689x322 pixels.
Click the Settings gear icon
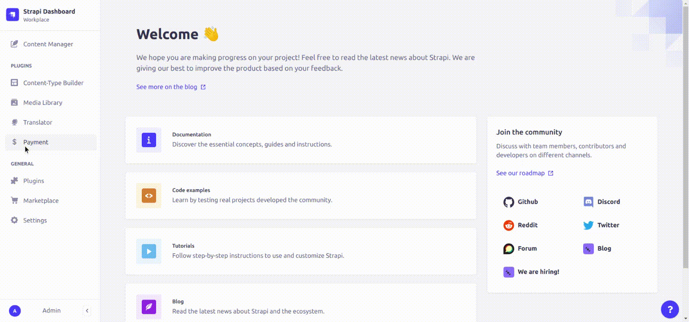click(x=14, y=221)
